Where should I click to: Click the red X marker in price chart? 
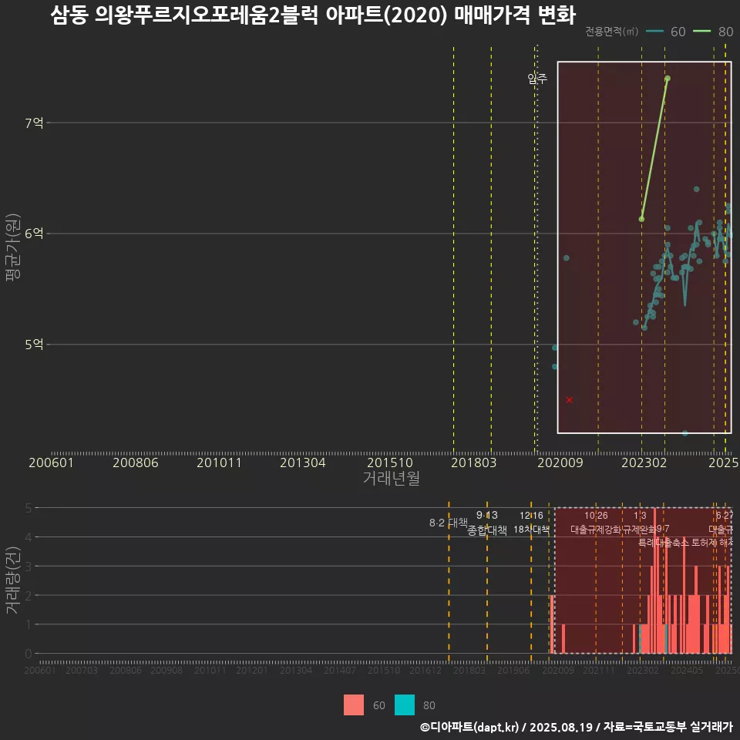tap(569, 400)
